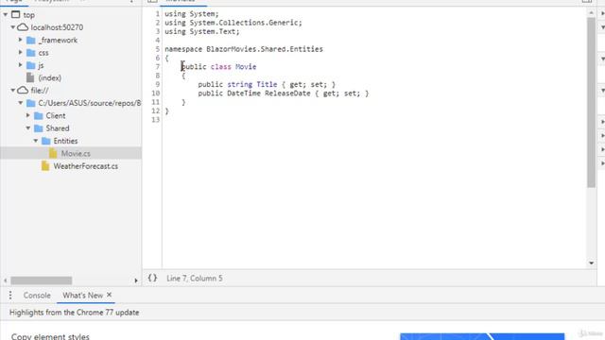Image resolution: width=605 pixels, height=340 pixels.
Task: Expand the Client folder arrow
Action: [x=28, y=115]
